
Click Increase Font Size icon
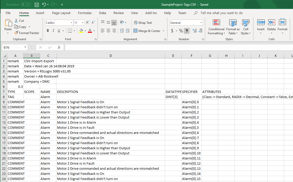(x=88, y=23)
